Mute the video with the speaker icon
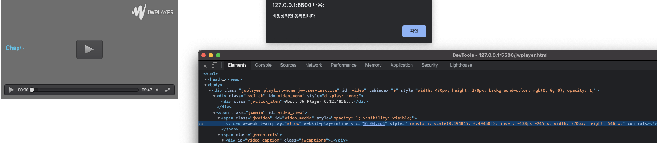The height and width of the screenshot is (143, 657). (157, 90)
